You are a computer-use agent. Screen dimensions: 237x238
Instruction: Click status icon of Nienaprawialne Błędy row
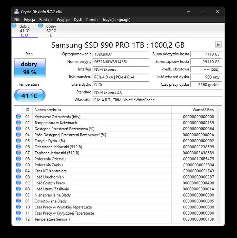(x=18, y=195)
